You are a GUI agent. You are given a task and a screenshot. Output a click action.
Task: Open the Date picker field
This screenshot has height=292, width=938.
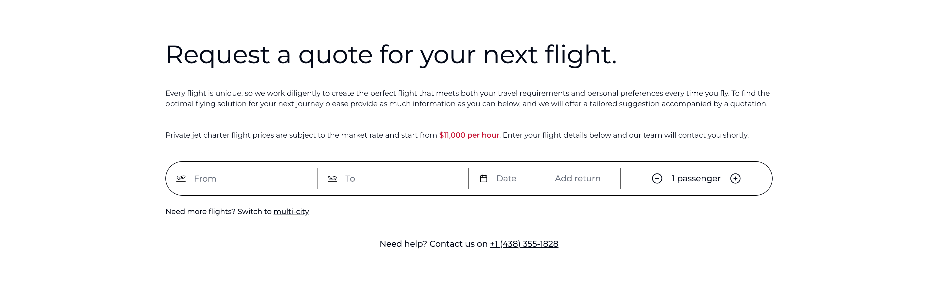(x=506, y=178)
